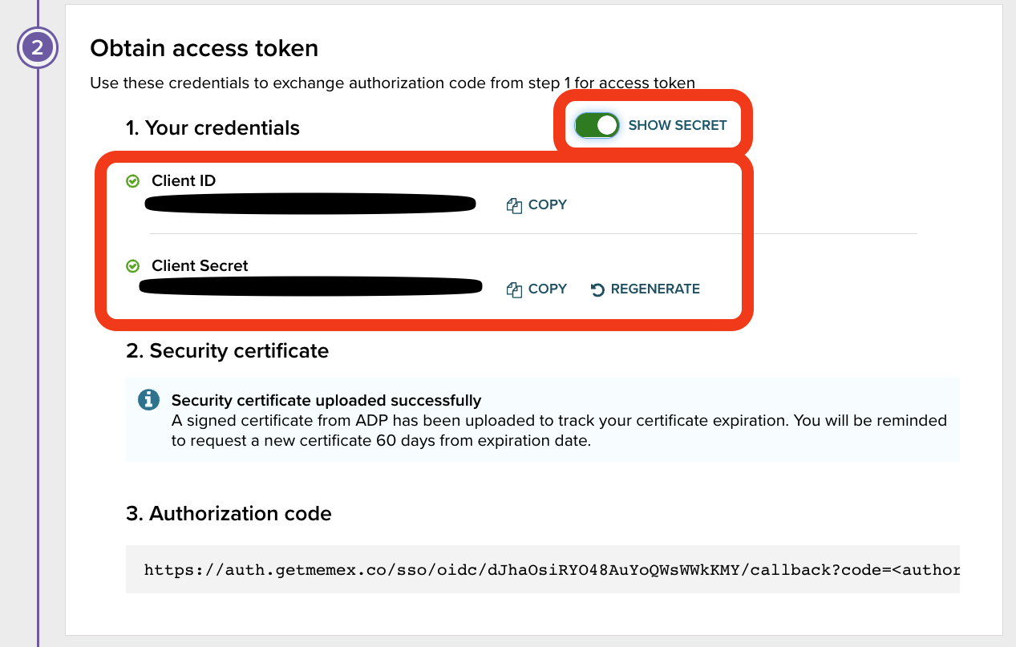Click the green check beside Client Secret

click(133, 266)
